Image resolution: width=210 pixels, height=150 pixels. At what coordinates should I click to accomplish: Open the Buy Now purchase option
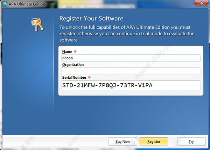tap(123, 142)
